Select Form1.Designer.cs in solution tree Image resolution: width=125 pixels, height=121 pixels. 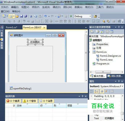[x=108, y=56]
